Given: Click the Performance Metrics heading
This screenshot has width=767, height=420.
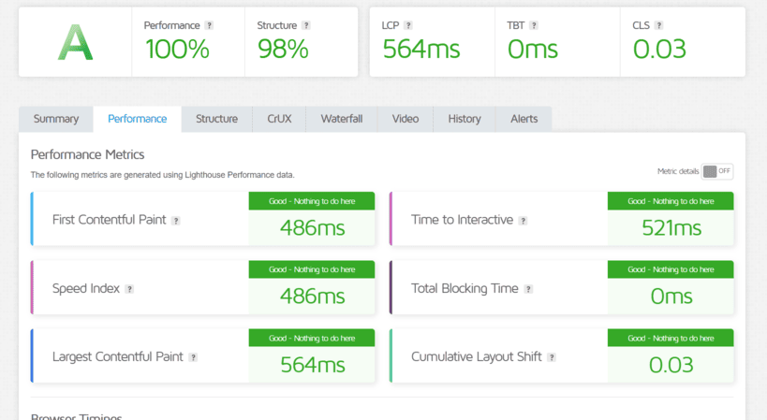Looking at the screenshot, I should [87, 155].
